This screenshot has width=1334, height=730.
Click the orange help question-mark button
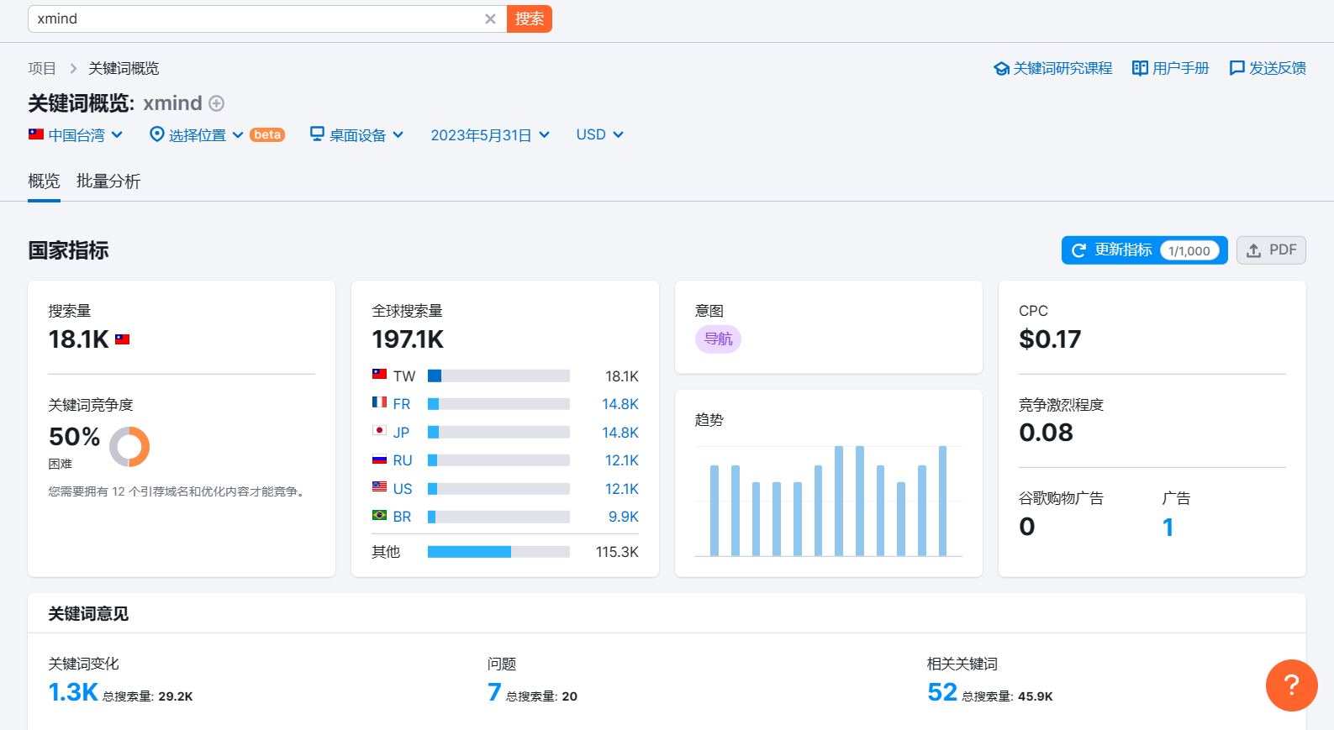click(1291, 685)
